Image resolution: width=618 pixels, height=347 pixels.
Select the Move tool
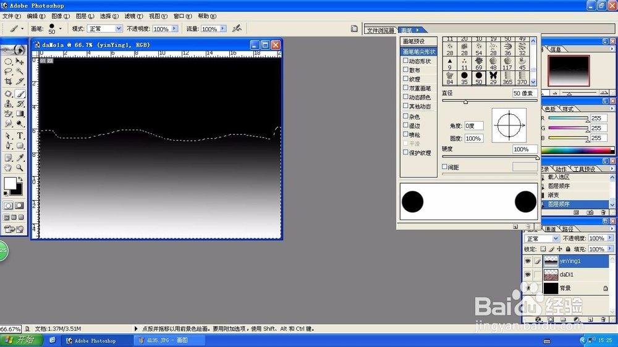pyautogui.click(x=20, y=62)
